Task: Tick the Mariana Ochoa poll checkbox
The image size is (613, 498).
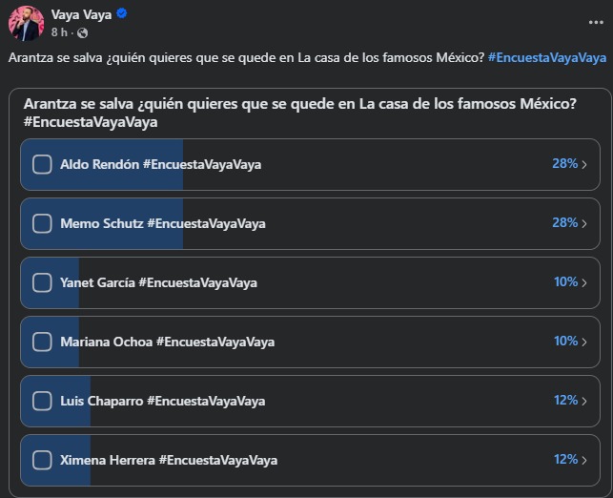Action: [x=42, y=342]
